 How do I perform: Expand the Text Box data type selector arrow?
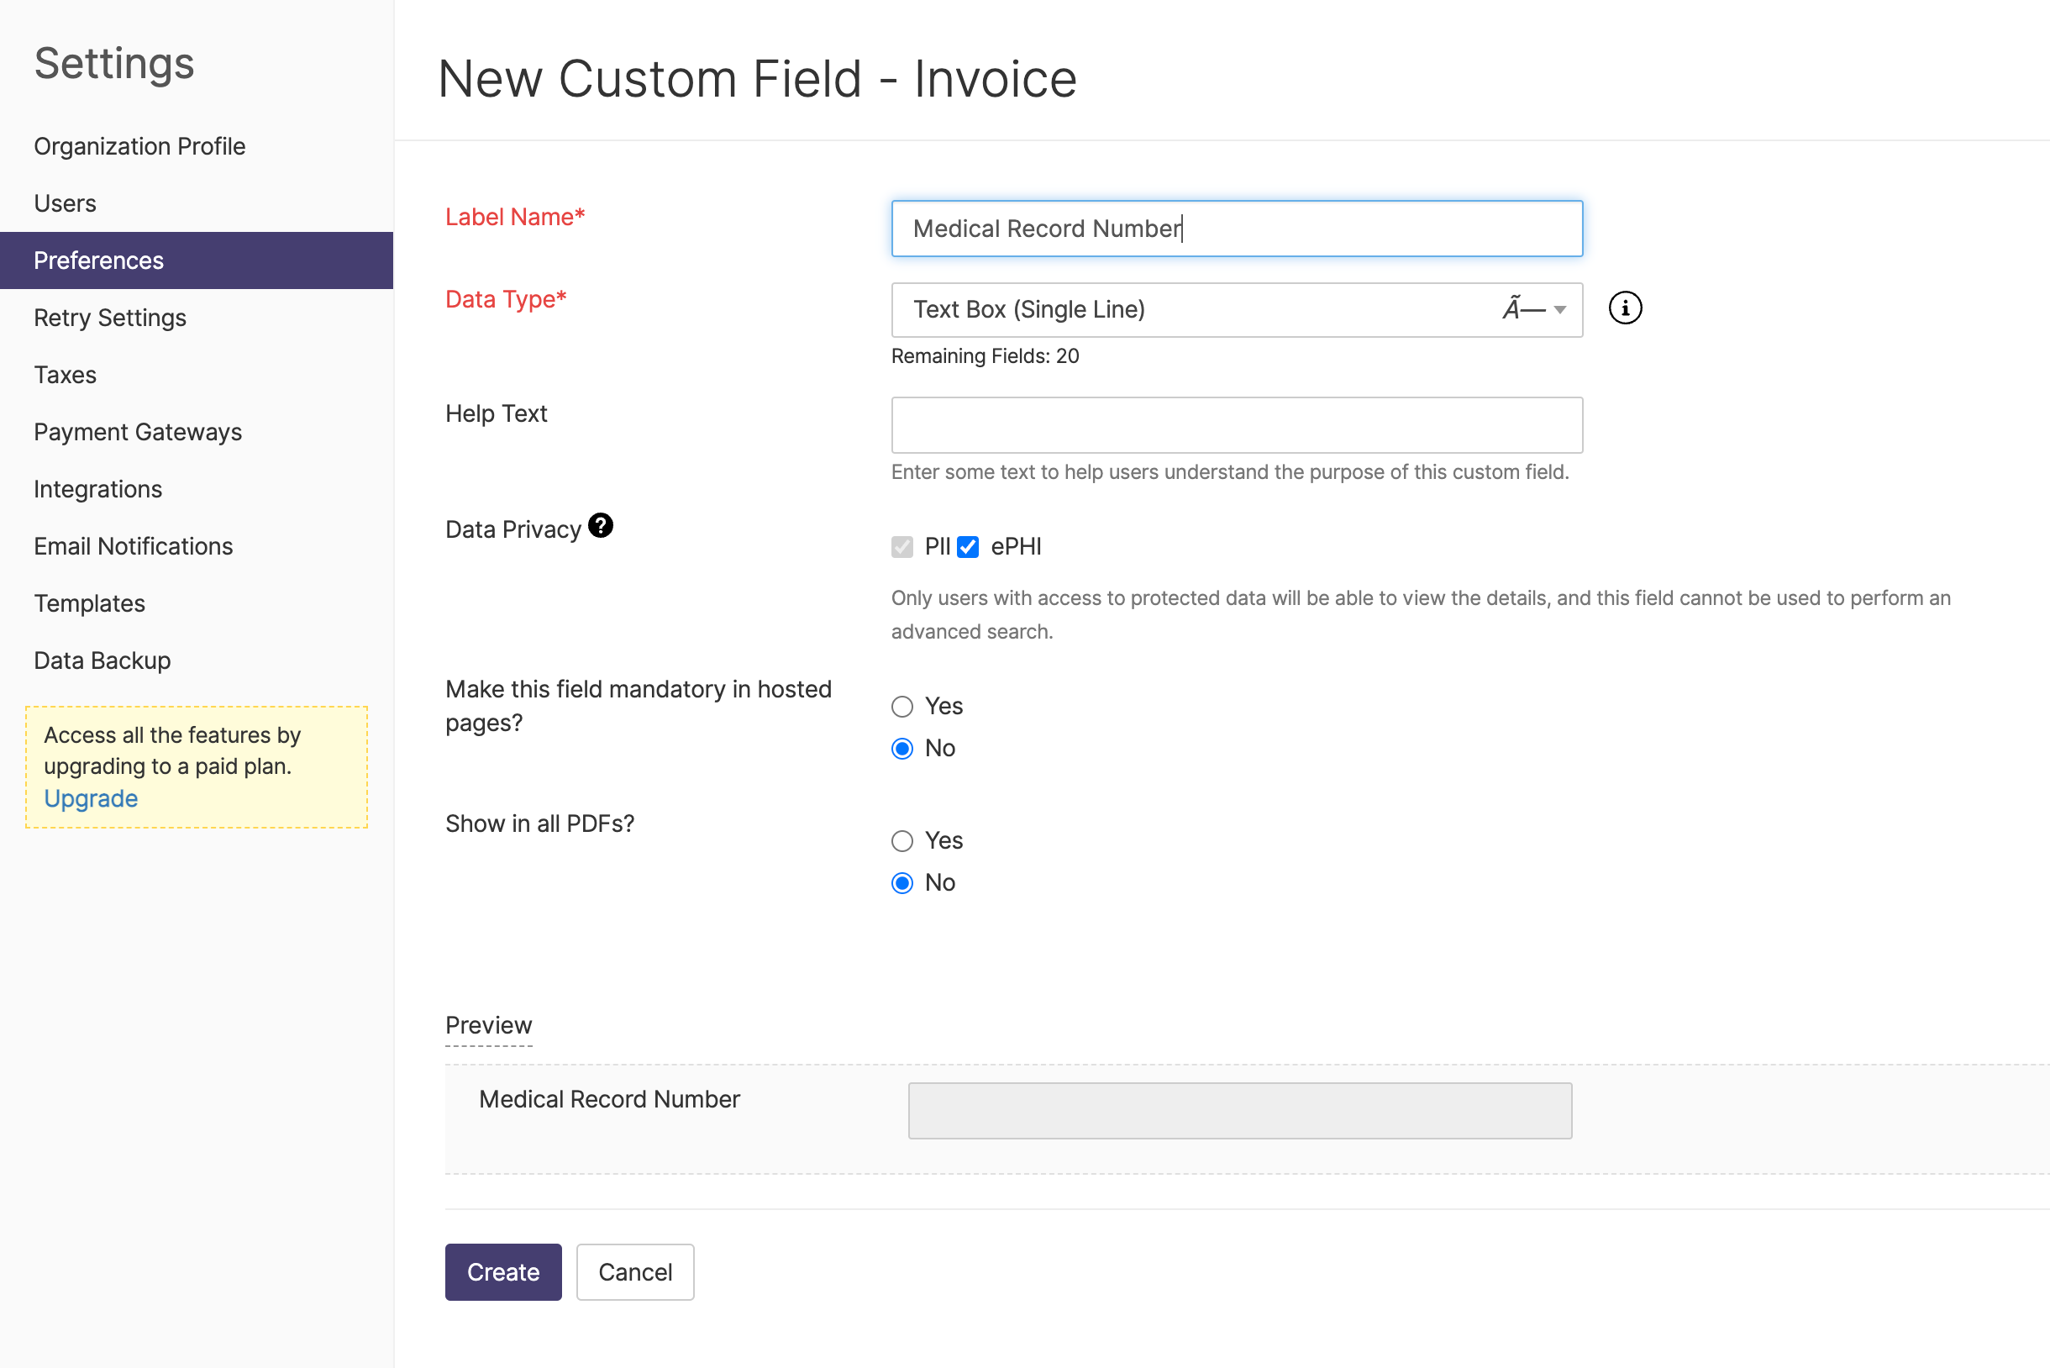(x=1559, y=309)
